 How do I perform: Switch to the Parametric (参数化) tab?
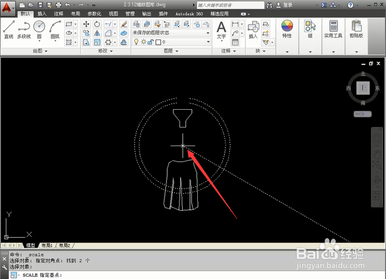[94, 14]
